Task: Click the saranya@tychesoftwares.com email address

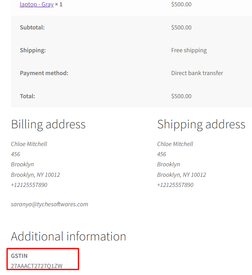Action: click(x=50, y=204)
